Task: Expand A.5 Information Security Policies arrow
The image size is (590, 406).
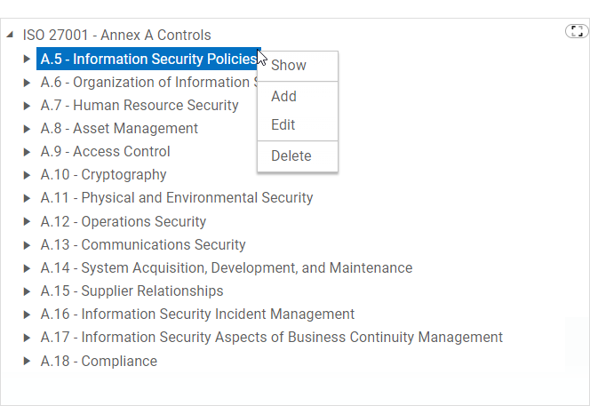Action: point(28,60)
